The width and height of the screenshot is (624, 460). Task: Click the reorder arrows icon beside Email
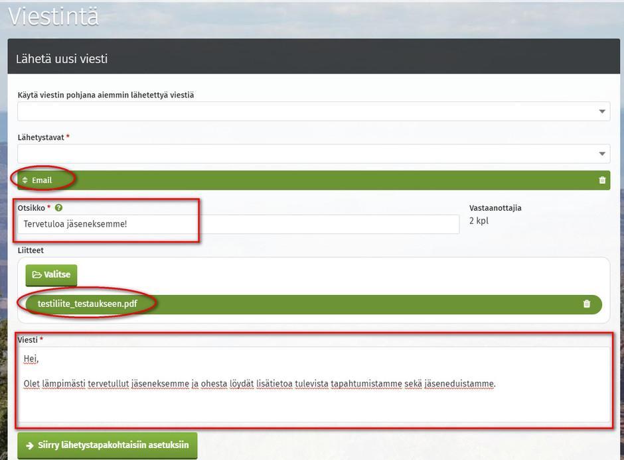[25, 180]
